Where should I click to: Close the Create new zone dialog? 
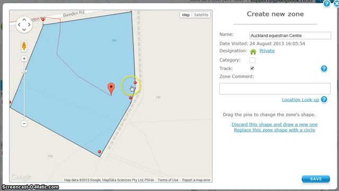click(336, 4)
